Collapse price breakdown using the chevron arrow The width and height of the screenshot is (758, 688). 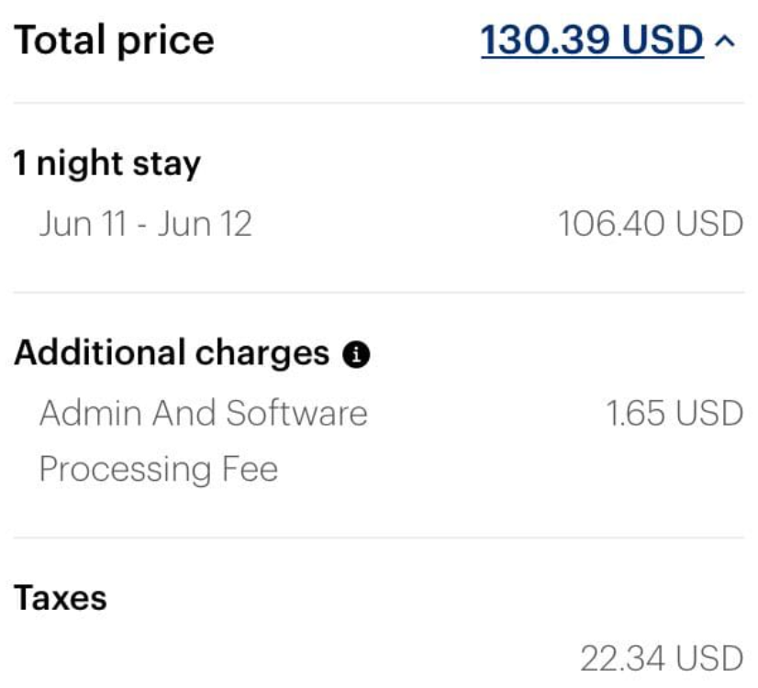pyautogui.click(x=725, y=42)
